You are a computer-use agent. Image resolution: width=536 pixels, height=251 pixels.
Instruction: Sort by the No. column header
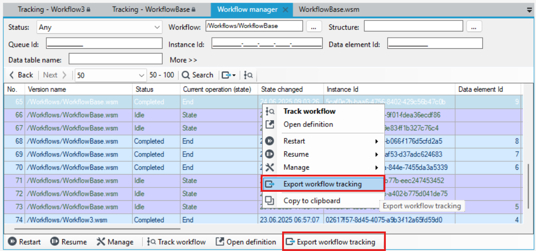[14, 89]
